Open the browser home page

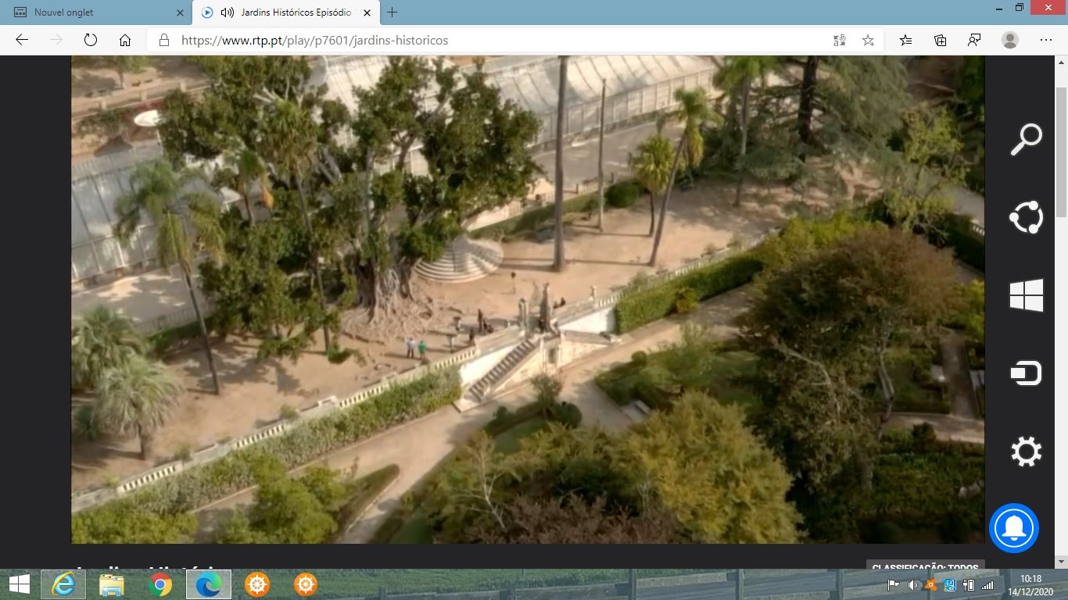125,40
